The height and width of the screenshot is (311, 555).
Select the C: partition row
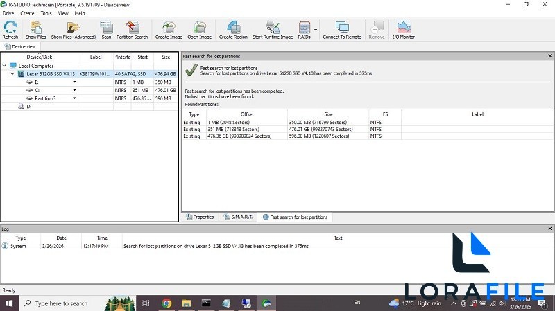click(89, 90)
